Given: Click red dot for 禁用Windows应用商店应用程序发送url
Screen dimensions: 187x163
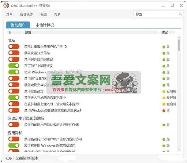Looking at the screenshot, I should coord(164,110).
